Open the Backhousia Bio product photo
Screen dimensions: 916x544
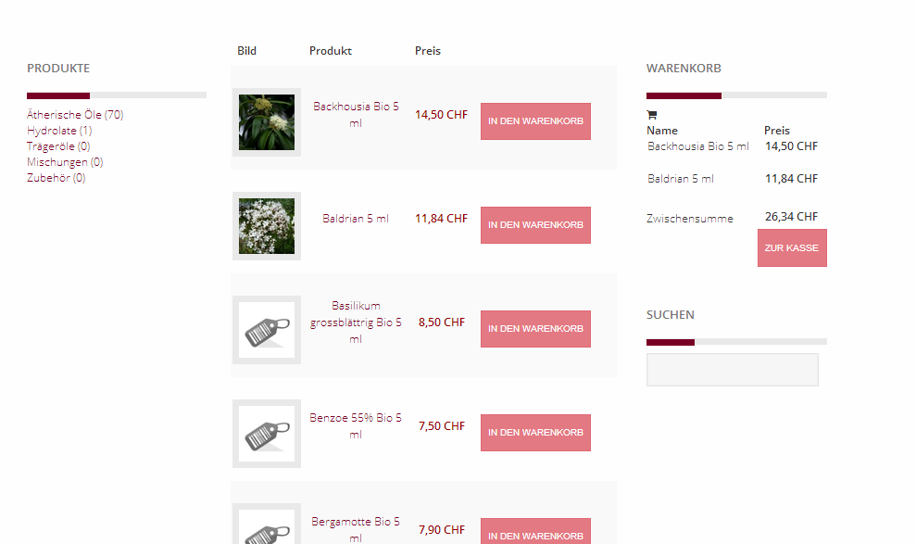pyautogui.click(x=266, y=122)
